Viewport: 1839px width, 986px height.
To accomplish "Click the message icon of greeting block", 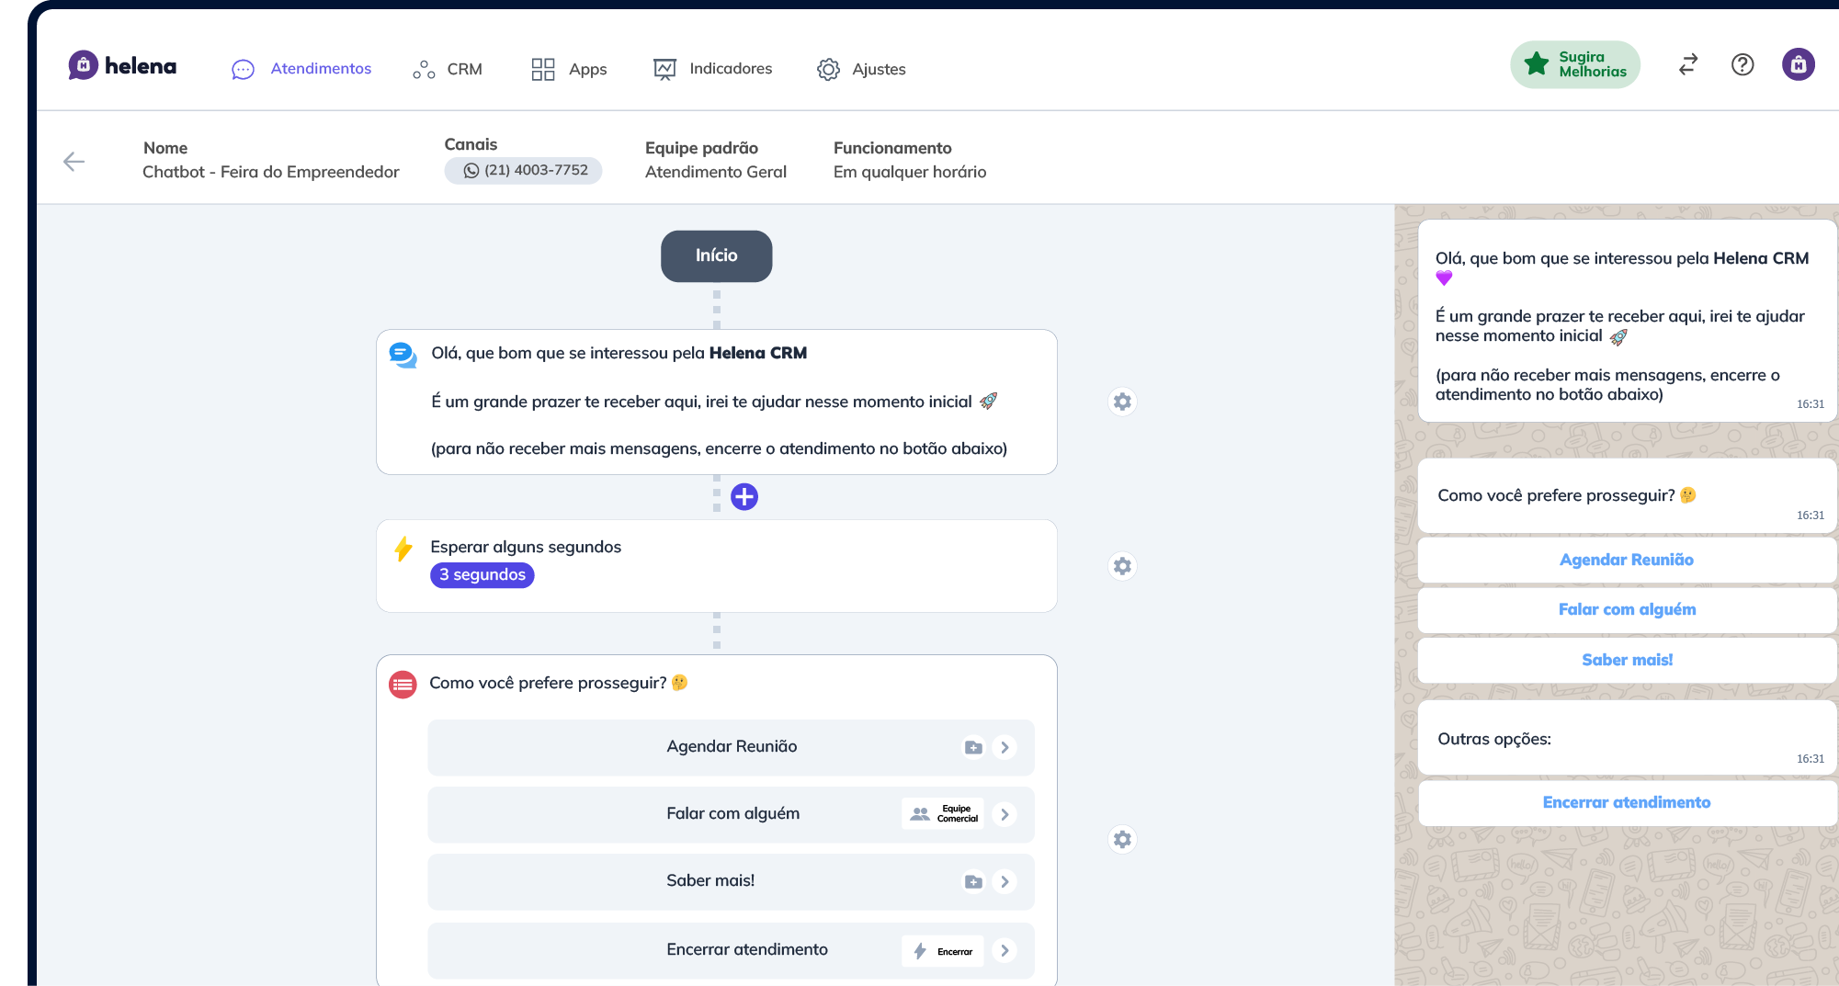I will click(403, 356).
